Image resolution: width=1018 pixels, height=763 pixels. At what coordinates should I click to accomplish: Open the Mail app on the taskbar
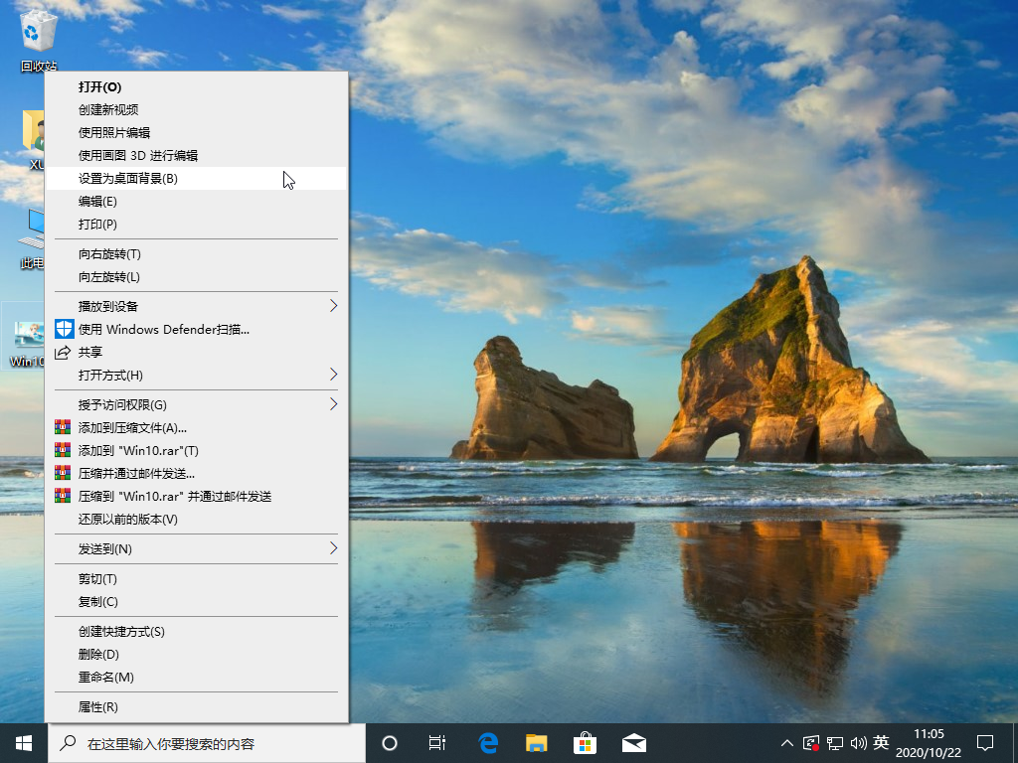633,743
